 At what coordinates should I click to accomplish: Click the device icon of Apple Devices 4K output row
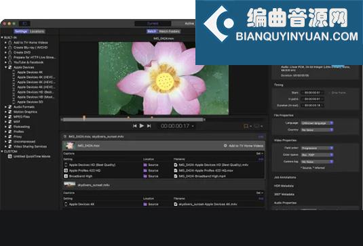[x=66, y=204]
